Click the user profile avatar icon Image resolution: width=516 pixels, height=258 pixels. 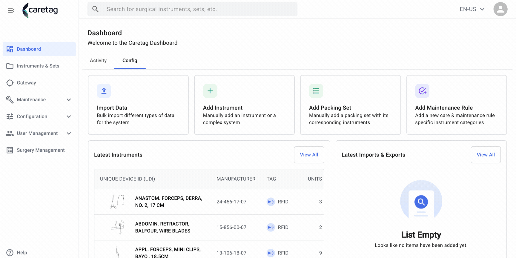[x=500, y=9]
